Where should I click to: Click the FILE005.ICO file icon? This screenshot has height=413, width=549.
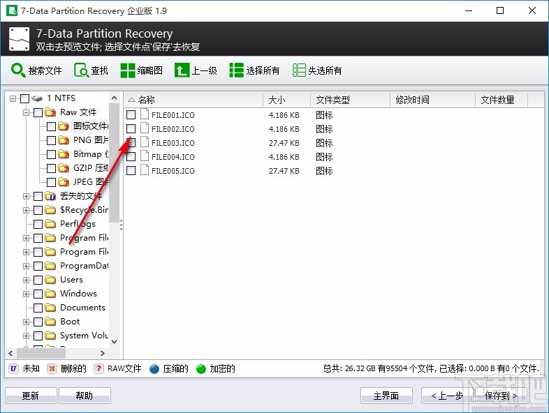(145, 170)
